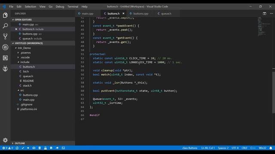Open the platformio.ini file

tap(43, 109)
